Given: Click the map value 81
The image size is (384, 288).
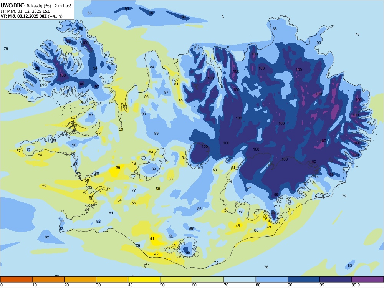Looking at the screenshot, I should click(x=111, y=213).
